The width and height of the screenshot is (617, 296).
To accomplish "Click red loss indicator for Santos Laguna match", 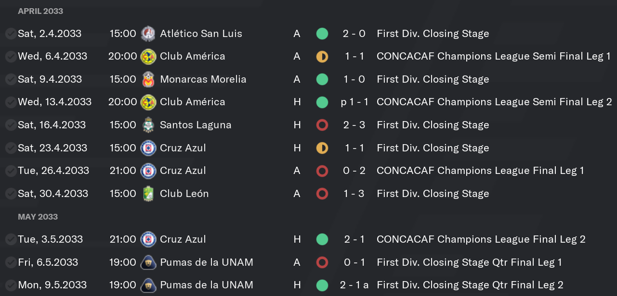I will [322, 125].
